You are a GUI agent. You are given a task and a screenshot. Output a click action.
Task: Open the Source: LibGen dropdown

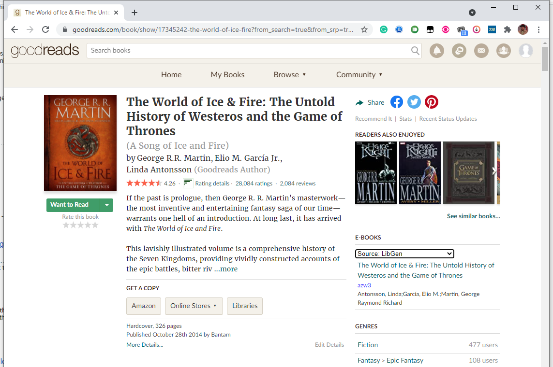point(404,254)
